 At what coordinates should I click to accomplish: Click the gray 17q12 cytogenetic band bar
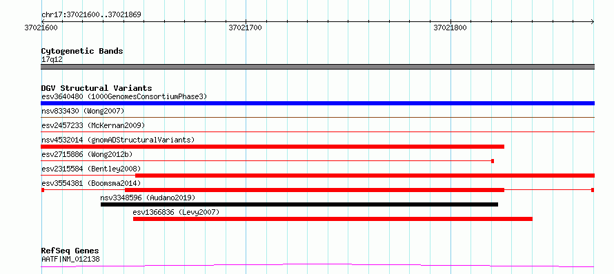click(317, 67)
